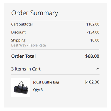
Task: Click the Joust Duffle Bag thumbnail image
Action: (20, 87)
